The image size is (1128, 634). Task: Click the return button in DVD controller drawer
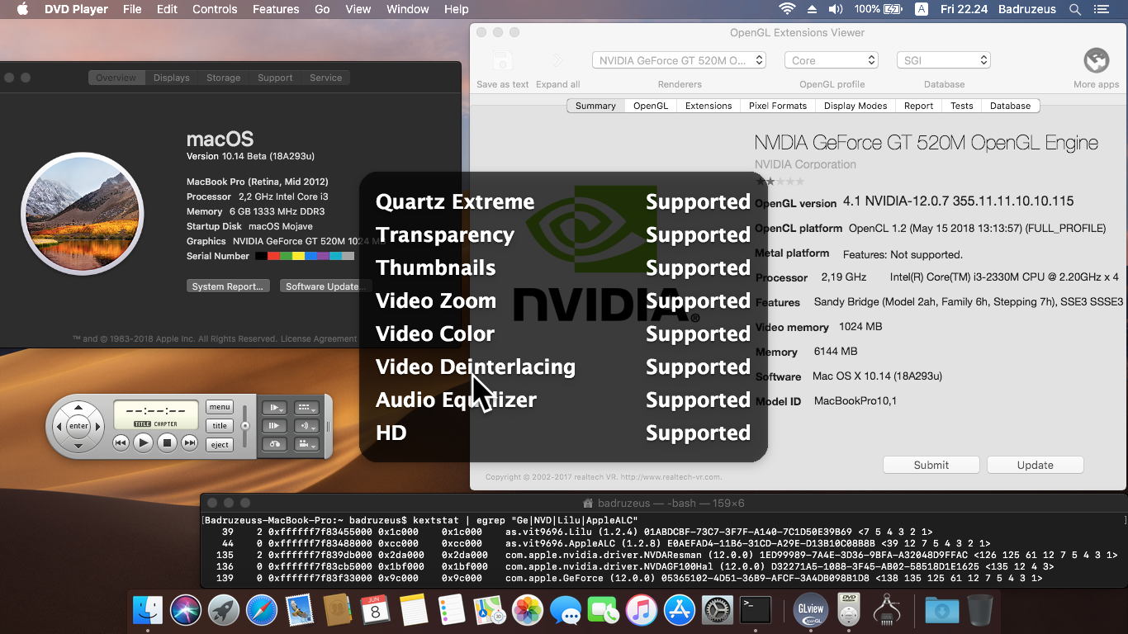(x=273, y=444)
